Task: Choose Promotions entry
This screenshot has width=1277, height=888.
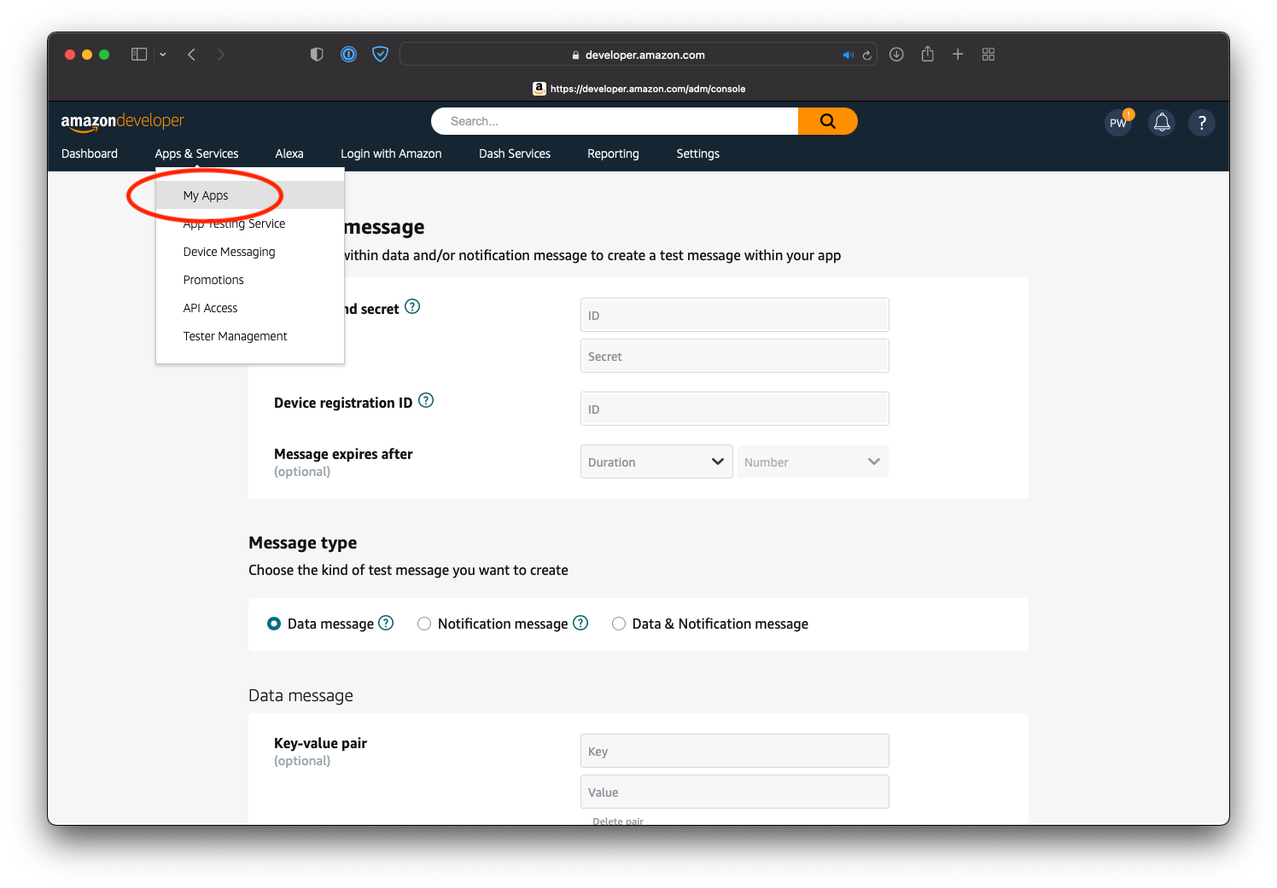Action: coord(250,280)
